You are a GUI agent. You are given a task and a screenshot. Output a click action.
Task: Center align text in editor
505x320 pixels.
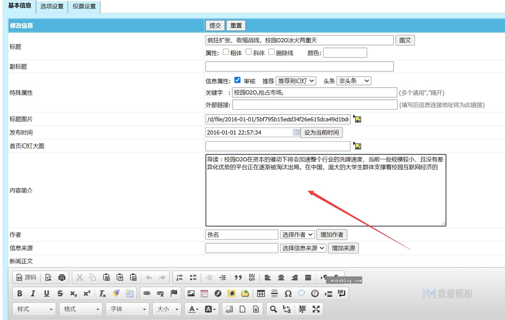[281, 277]
